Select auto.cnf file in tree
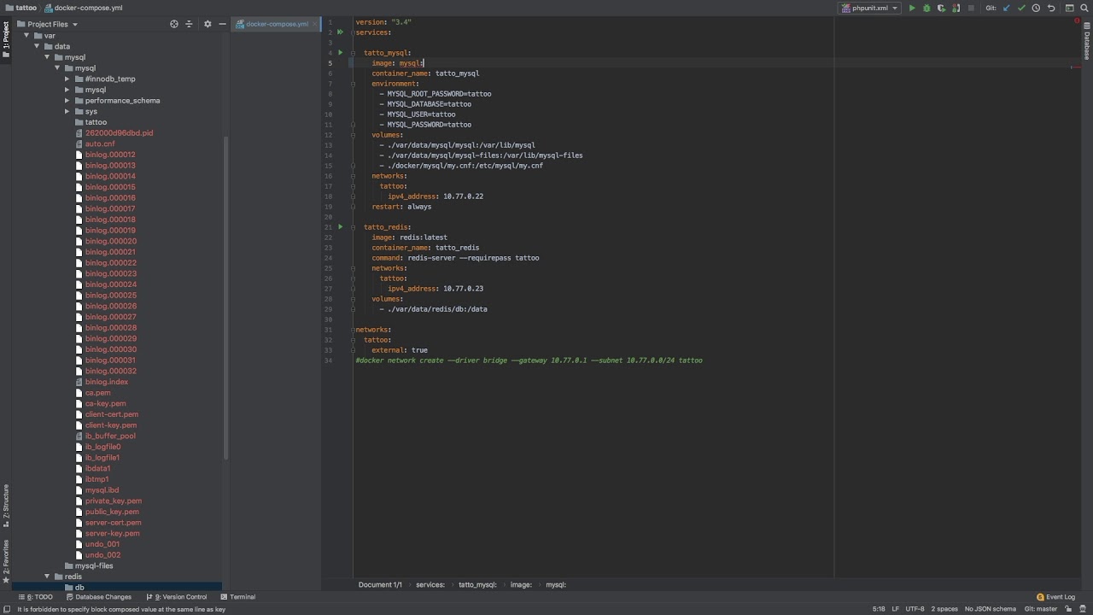 100,144
